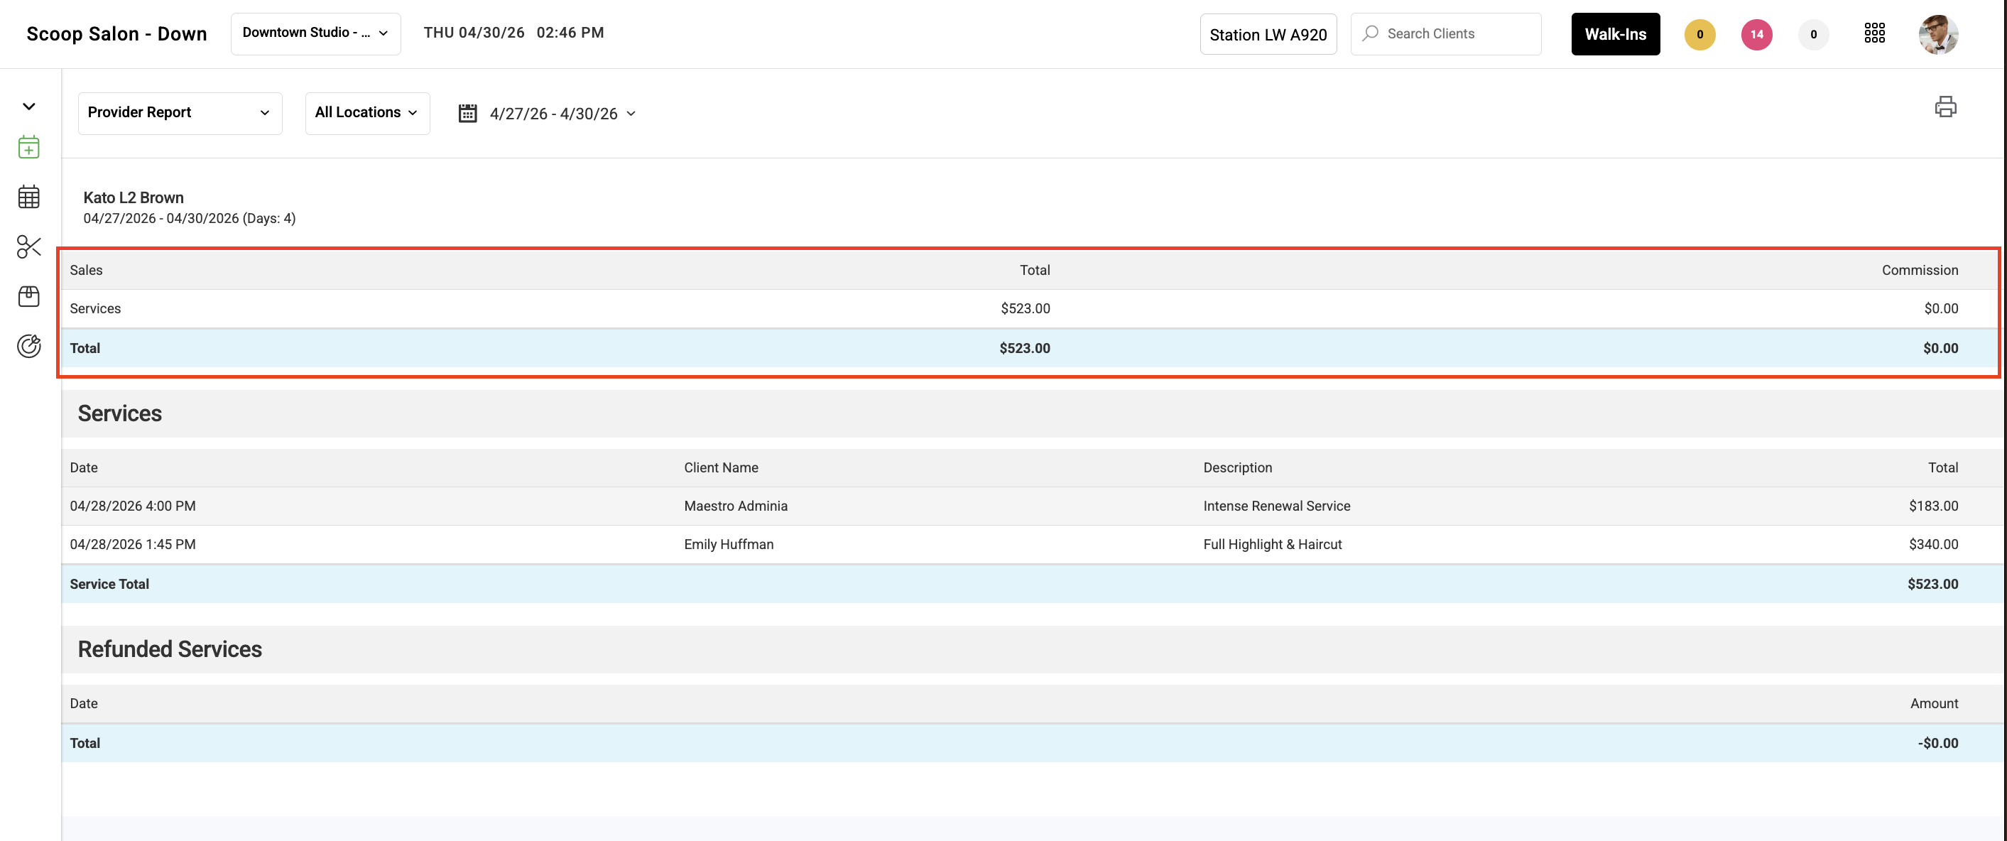Click the -$0.00 refunded total

[1937, 744]
